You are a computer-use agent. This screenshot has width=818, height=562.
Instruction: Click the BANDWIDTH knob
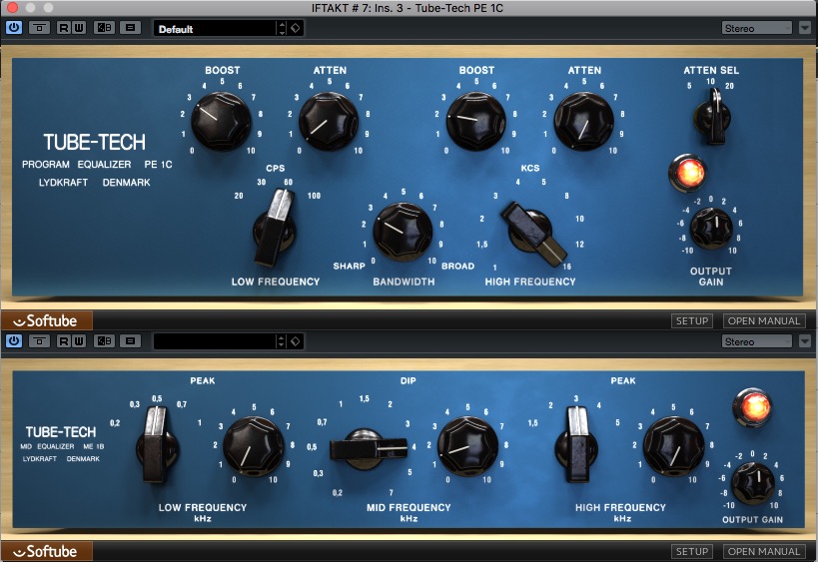click(x=403, y=232)
